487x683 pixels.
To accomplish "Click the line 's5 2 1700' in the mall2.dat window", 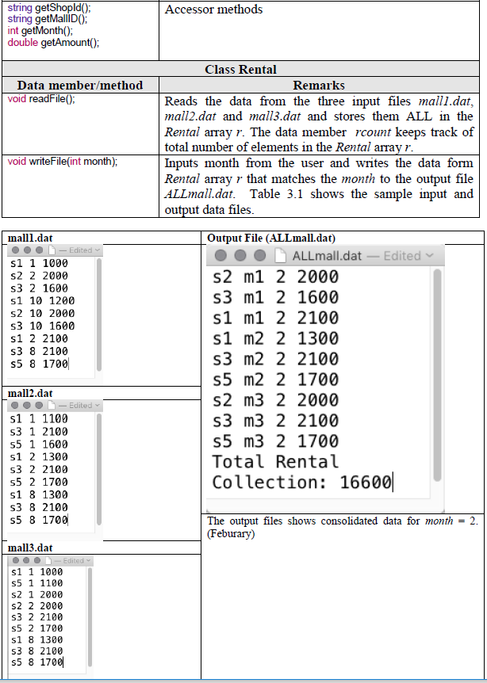I will click(39, 482).
